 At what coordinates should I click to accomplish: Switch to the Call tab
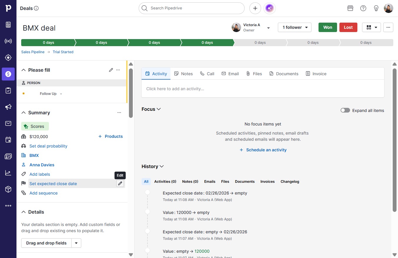tap(207, 74)
